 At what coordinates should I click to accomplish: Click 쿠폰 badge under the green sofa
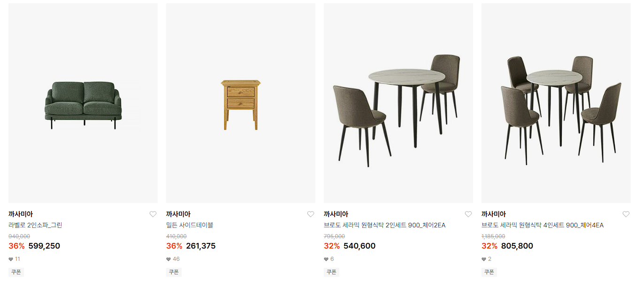coord(16,272)
